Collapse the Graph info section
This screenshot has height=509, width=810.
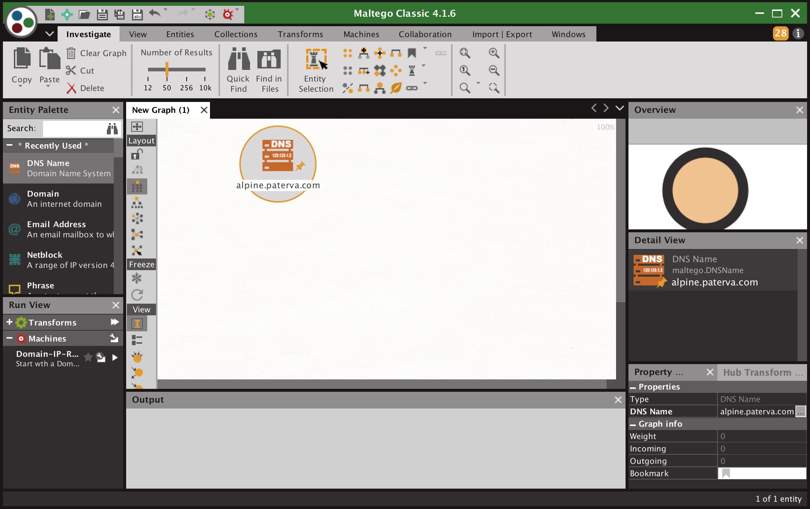pyautogui.click(x=633, y=424)
